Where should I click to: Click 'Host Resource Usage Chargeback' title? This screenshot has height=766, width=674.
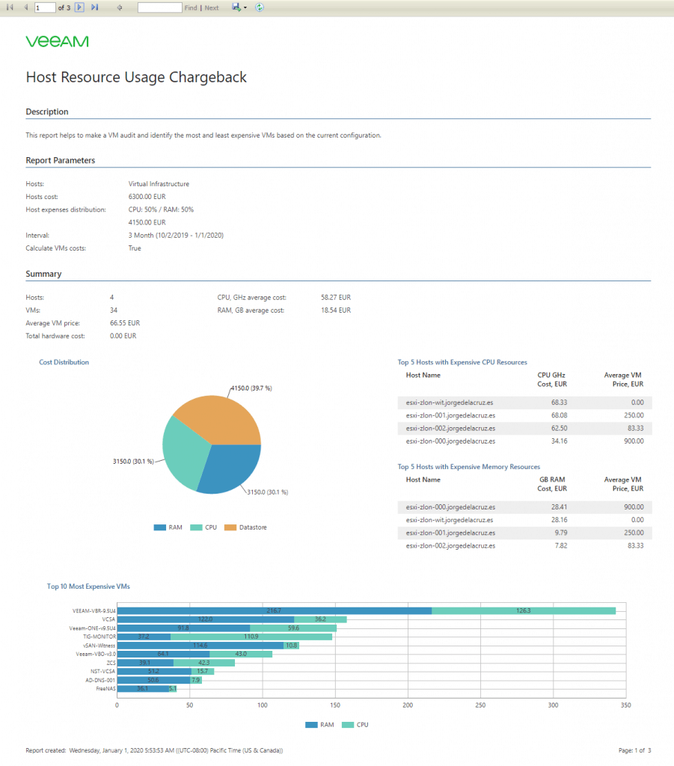[x=136, y=77]
